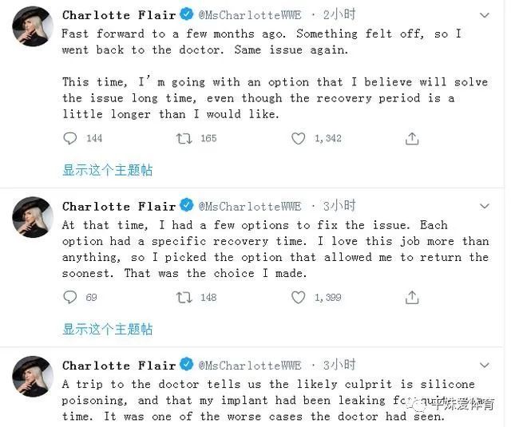Share the "Fast forward" tweet
This screenshot has height=427, width=511.
pos(412,138)
